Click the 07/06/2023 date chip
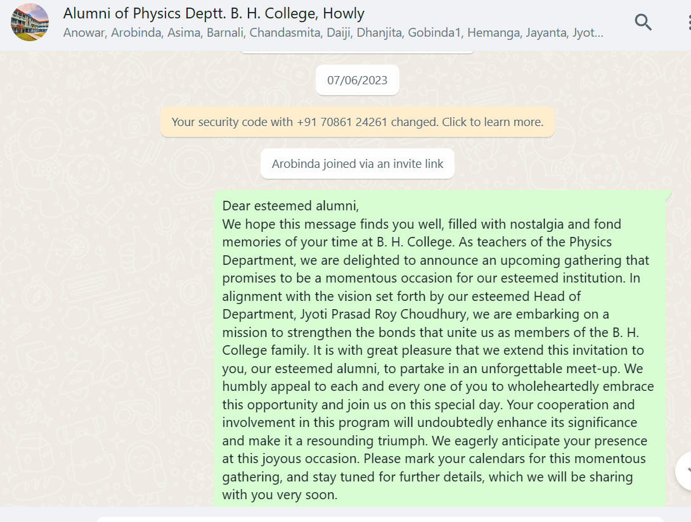 (357, 80)
